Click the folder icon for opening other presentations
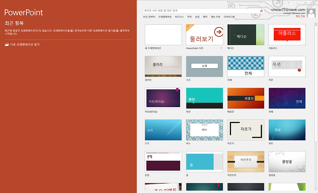318x193 pixels. pos(7,45)
